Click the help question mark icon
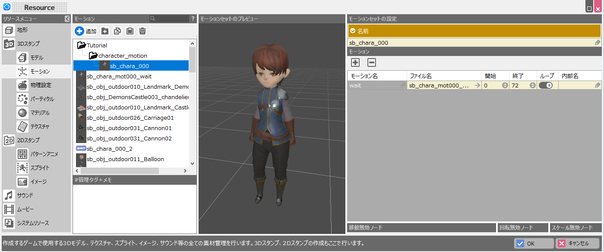This screenshot has width=604, height=252. (193, 19)
